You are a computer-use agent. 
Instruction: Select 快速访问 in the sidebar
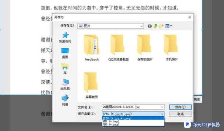(65, 37)
